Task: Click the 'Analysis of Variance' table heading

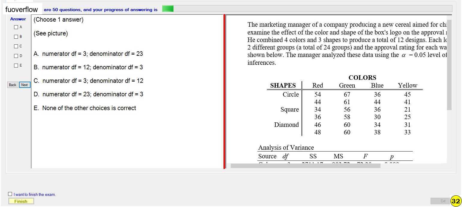Action: 286,147
